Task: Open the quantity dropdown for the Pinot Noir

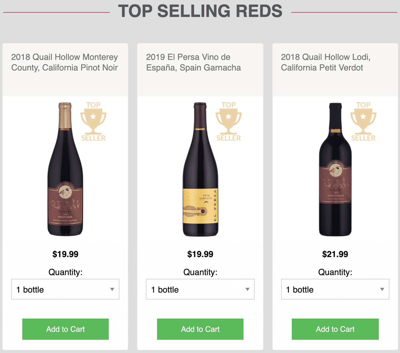Action: tap(65, 289)
